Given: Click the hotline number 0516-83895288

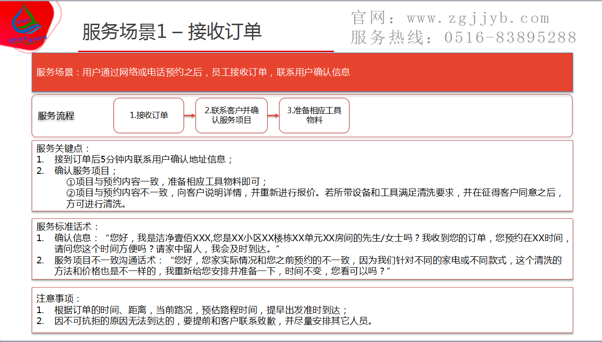Looking at the screenshot, I should [x=511, y=37].
